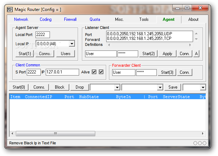Click the Start(0) button
This screenshot has width=218, height=156.
(x=19, y=87)
